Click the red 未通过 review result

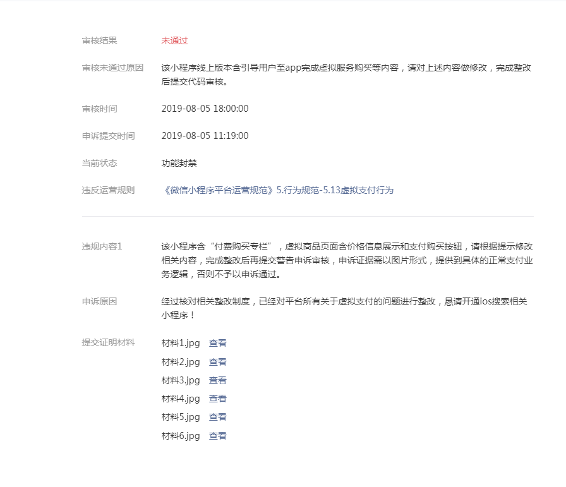[175, 40]
